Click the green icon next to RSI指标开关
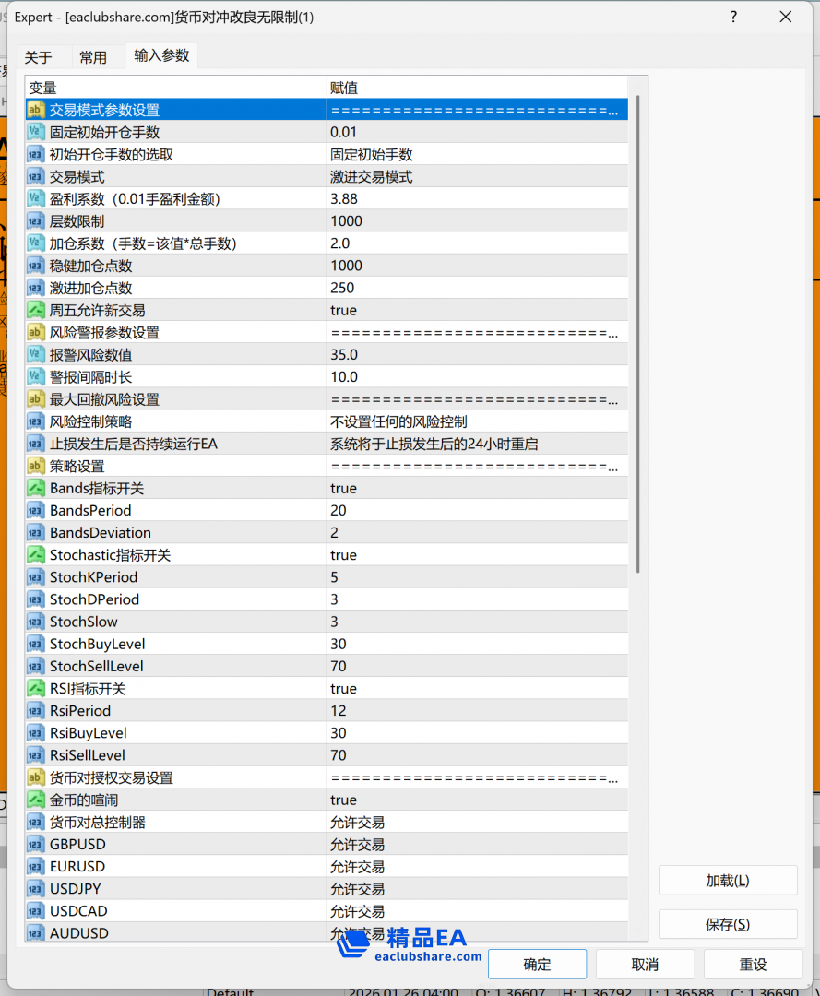Screen dimensions: 820x996 (x=35, y=688)
